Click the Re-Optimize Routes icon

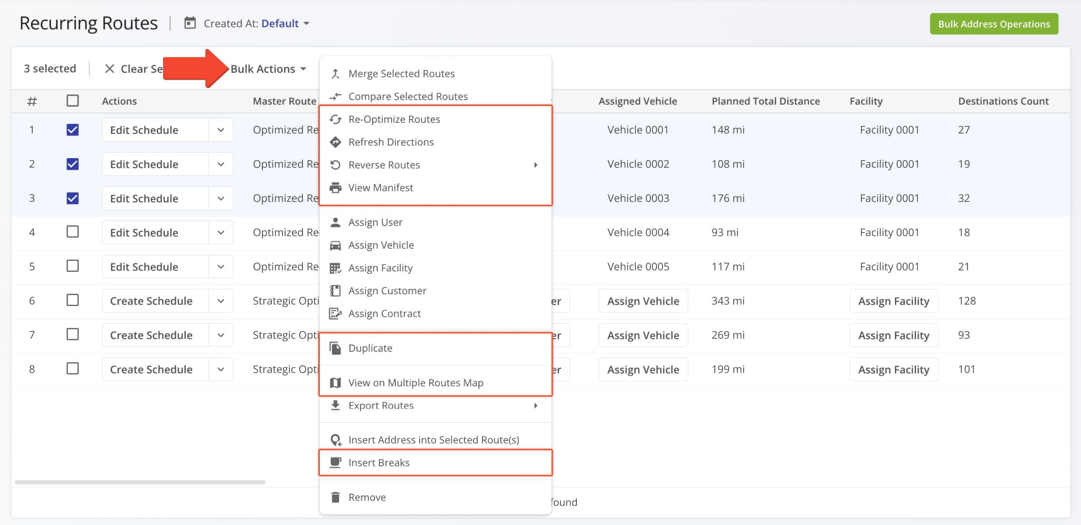pos(335,119)
